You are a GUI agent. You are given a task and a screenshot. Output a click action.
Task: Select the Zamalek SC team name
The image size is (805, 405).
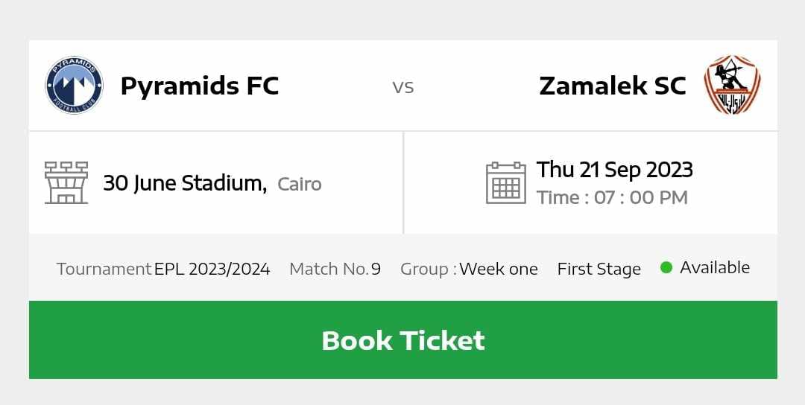click(x=612, y=86)
